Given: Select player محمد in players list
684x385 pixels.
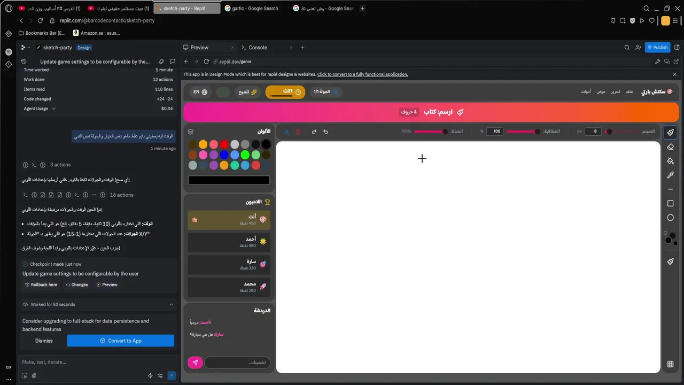Looking at the screenshot, I should (x=229, y=287).
